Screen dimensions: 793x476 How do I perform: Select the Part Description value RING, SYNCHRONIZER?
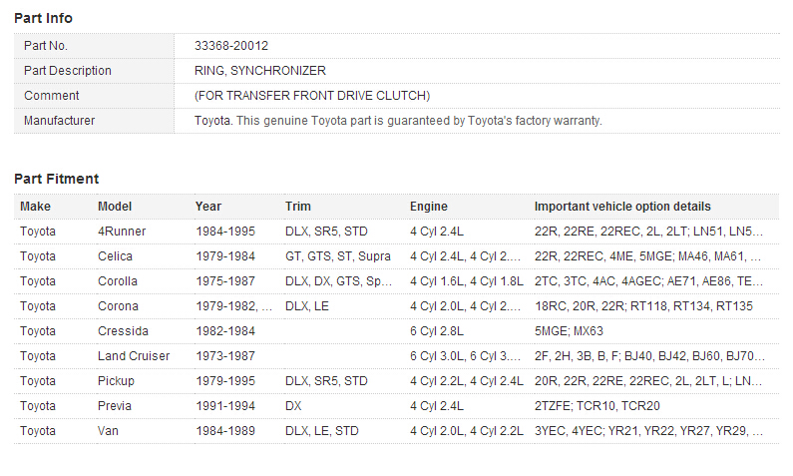point(260,71)
